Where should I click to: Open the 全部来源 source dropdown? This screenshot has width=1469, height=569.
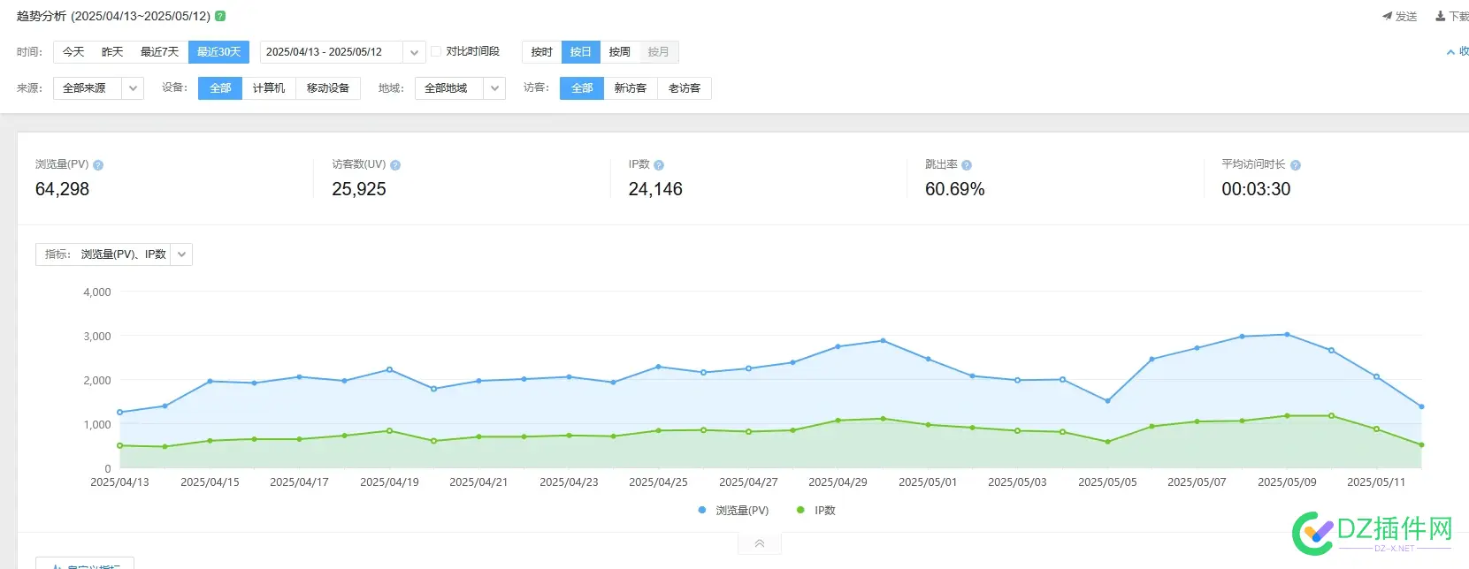click(133, 88)
